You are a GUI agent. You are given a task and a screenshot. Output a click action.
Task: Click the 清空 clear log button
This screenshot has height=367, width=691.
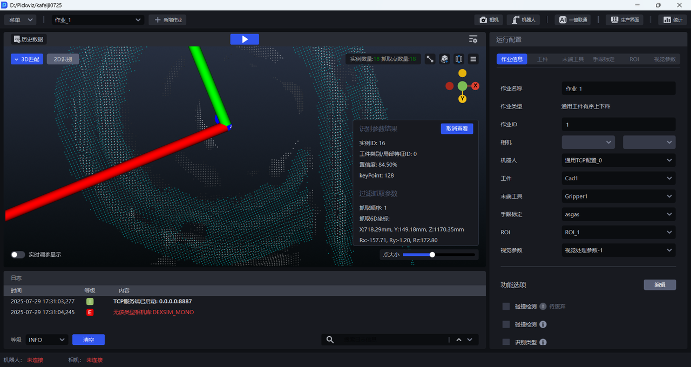coord(89,339)
